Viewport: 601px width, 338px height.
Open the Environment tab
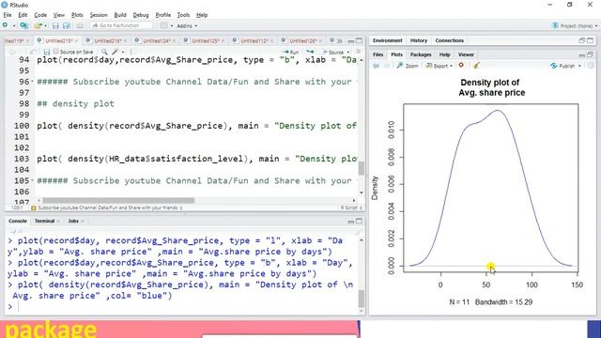(388, 40)
